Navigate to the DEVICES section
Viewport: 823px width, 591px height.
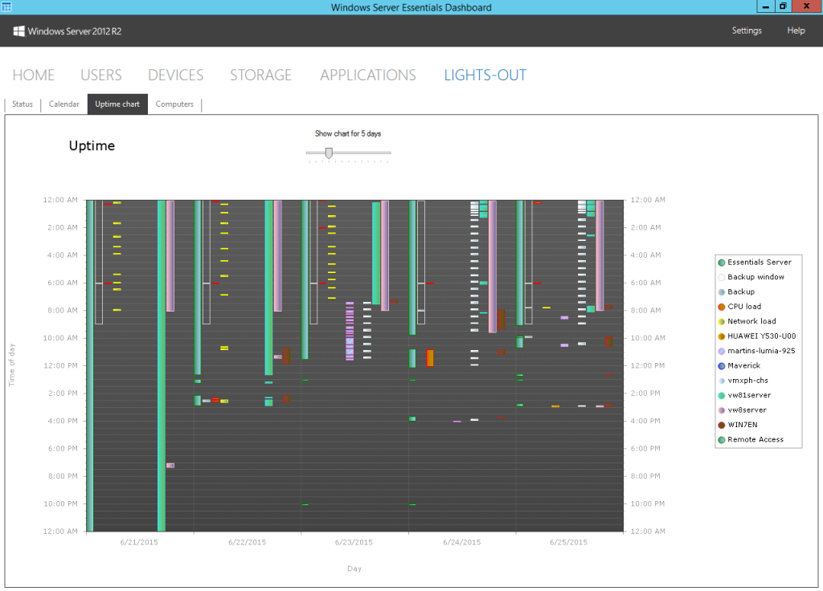175,75
